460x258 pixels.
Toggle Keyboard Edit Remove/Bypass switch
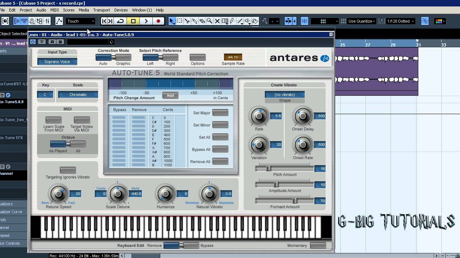(x=181, y=245)
